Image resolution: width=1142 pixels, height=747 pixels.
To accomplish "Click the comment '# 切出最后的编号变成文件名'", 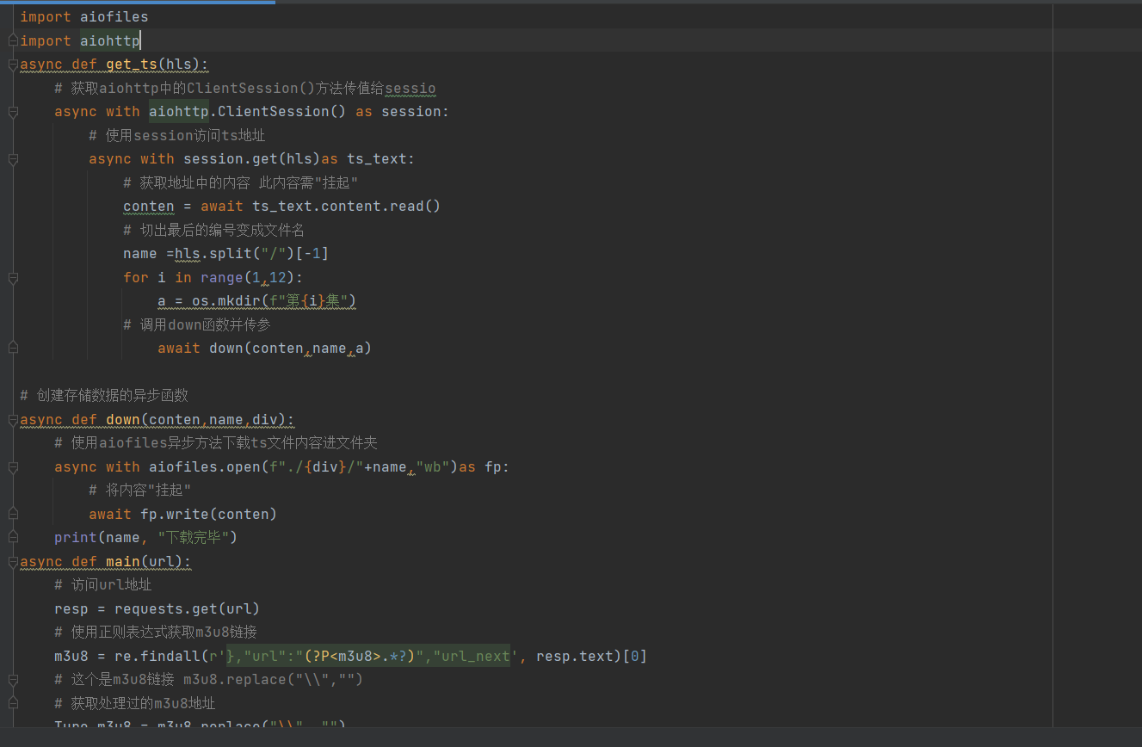I will coord(213,230).
